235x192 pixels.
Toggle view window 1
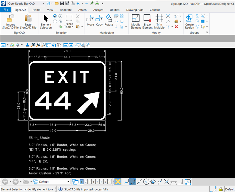coord(82,182)
